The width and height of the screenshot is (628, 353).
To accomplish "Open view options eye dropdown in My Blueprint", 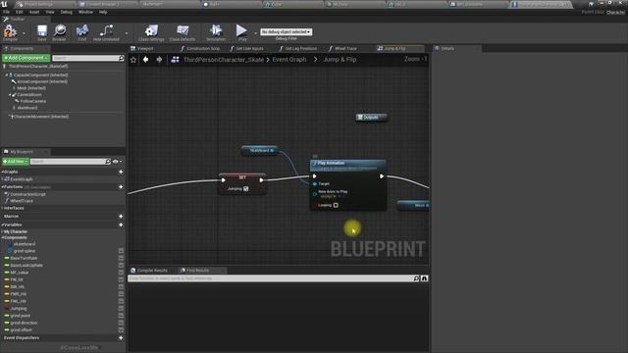I will click(117, 161).
